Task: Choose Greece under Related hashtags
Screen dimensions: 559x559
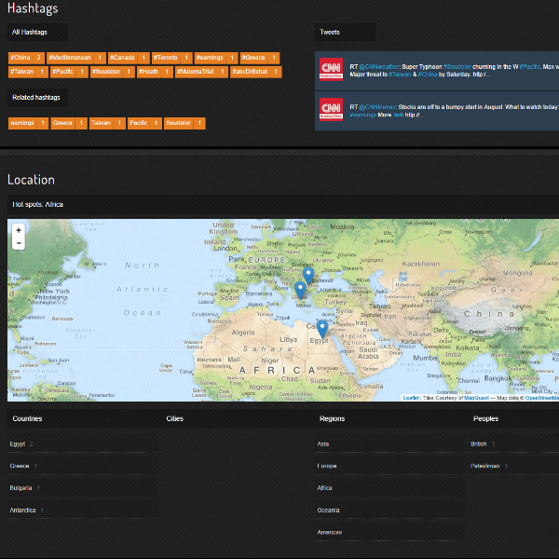Action: pyautogui.click(x=69, y=123)
